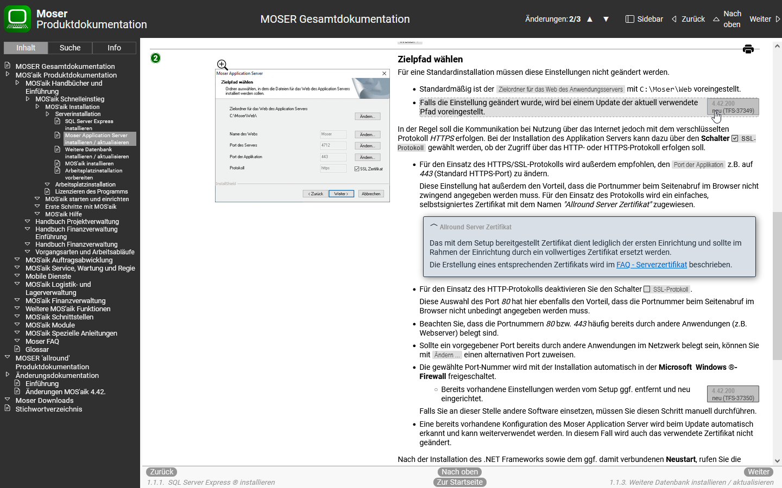Image resolution: width=782 pixels, height=488 pixels.
Task: Open Änderungen MOS'aik 4.42 page icon
Action: (x=17, y=391)
